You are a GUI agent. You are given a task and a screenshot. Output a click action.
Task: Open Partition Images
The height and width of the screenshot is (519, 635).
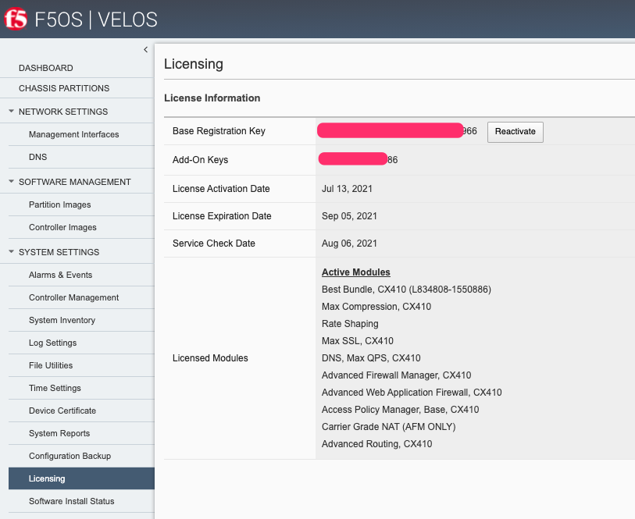coord(59,204)
